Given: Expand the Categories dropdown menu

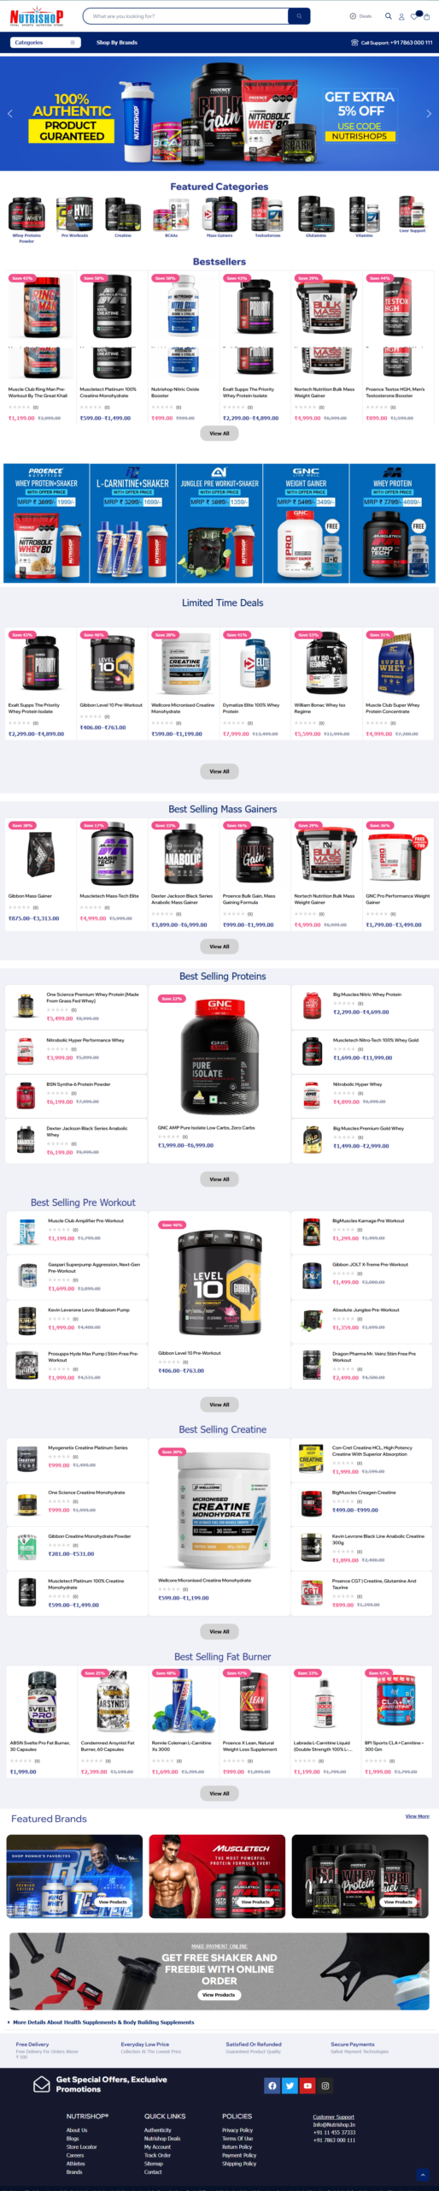Looking at the screenshot, I should point(45,42).
